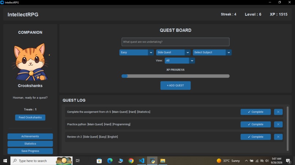Open network settings from the tray
This screenshot has width=295, height=165.
[x=257, y=161]
